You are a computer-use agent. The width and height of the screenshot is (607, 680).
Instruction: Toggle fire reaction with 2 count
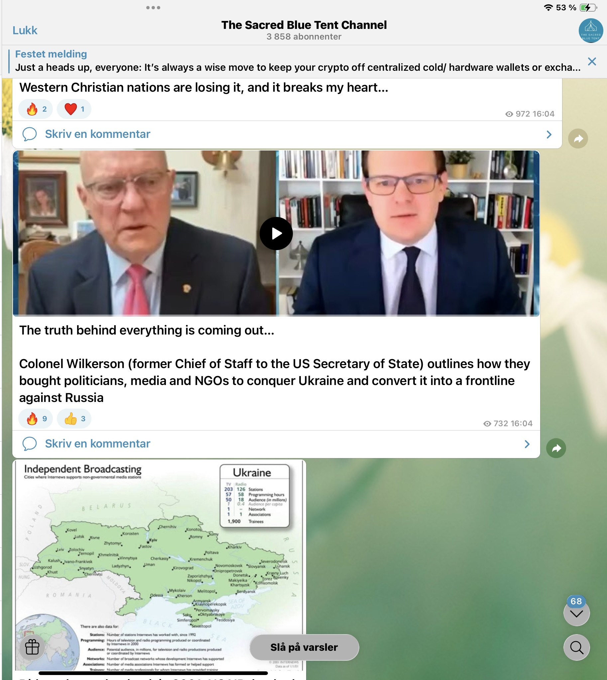pos(36,109)
